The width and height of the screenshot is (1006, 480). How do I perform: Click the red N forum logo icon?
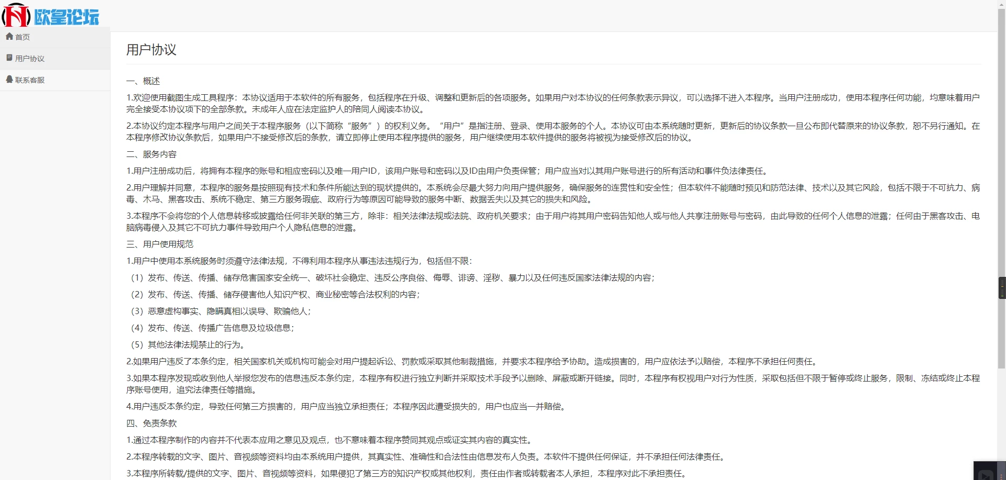[x=16, y=15]
